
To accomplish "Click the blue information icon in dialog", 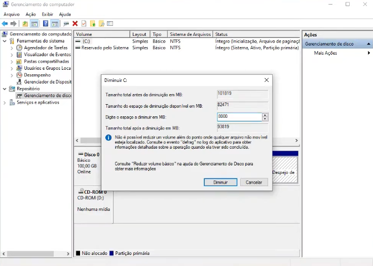I will 108,138.
